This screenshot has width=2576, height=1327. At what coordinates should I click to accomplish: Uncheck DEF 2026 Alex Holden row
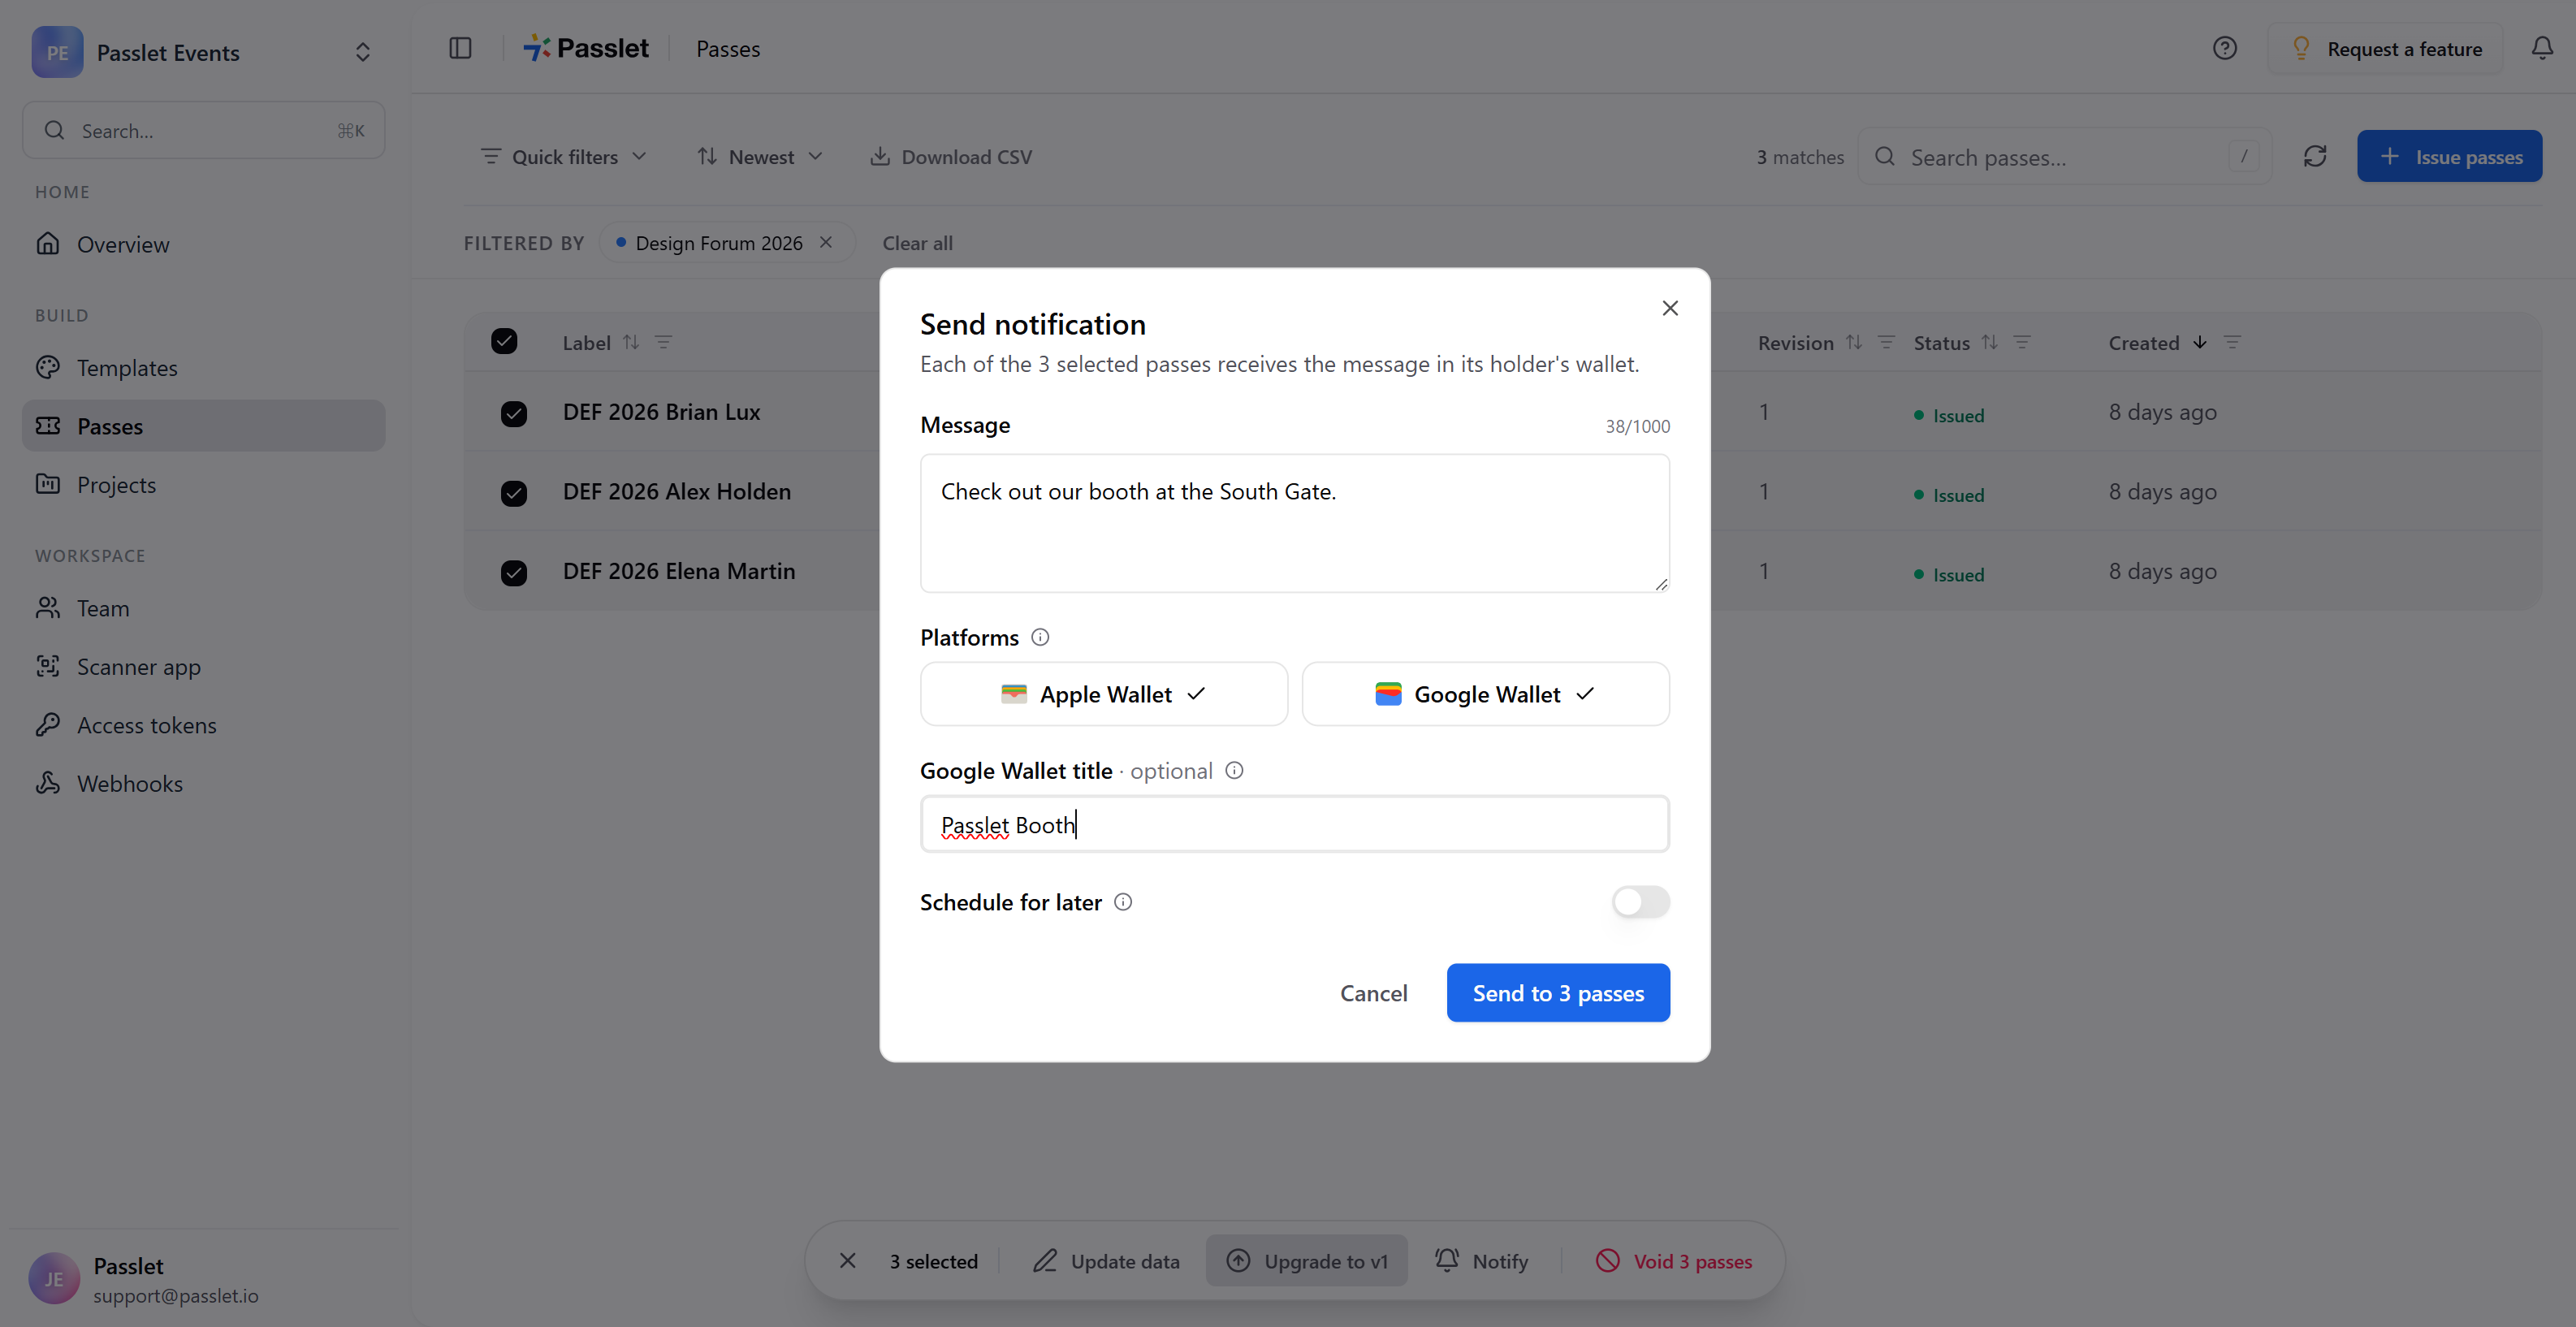514,493
